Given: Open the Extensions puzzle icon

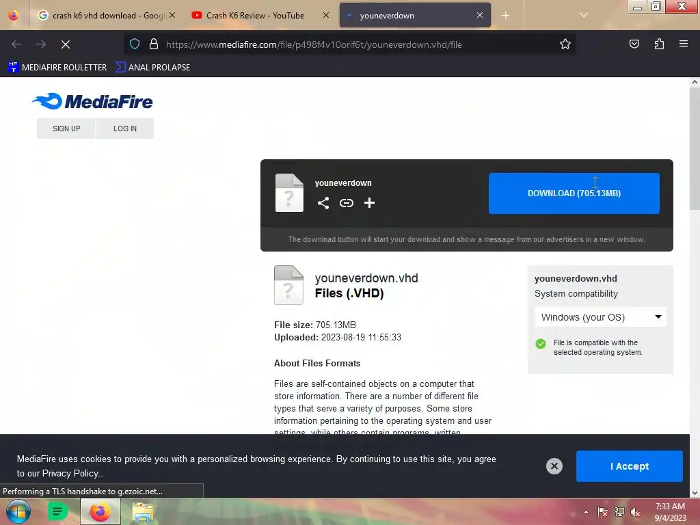Looking at the screenshot, I should [x=659, y=44].
